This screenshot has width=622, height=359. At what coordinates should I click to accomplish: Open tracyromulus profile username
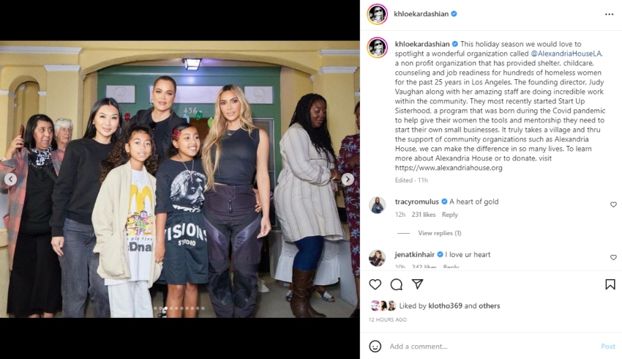[x=417, y=201]
